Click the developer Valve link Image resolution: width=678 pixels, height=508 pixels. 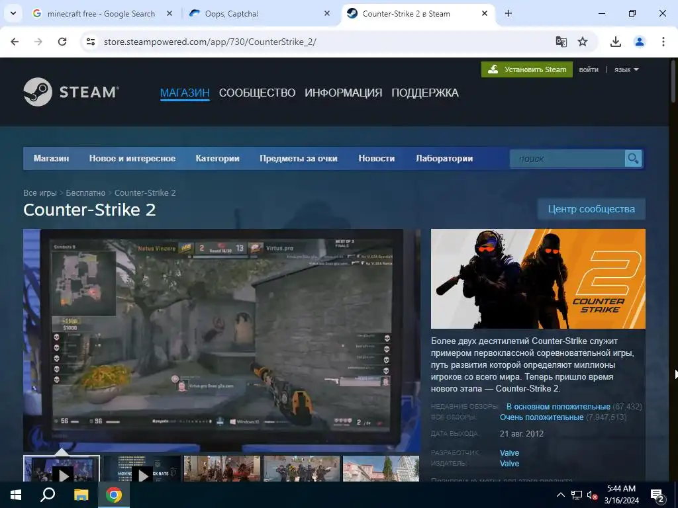pos(509,452)
